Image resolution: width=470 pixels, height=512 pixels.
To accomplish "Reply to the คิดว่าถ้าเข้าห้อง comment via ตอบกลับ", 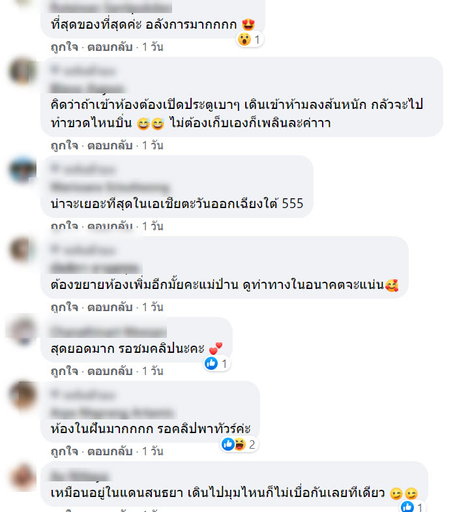I will (110, 145).
